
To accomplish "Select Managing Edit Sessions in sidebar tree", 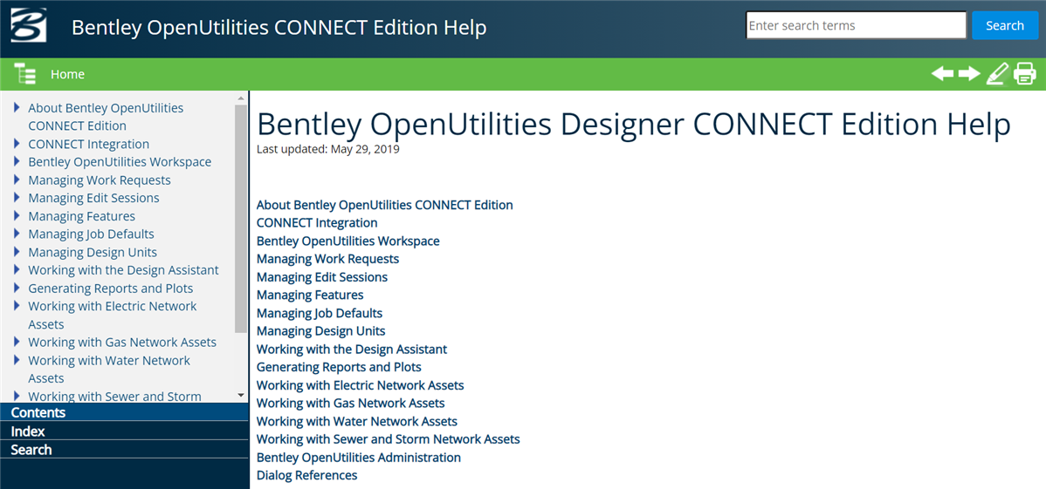I will click(93, 198).
